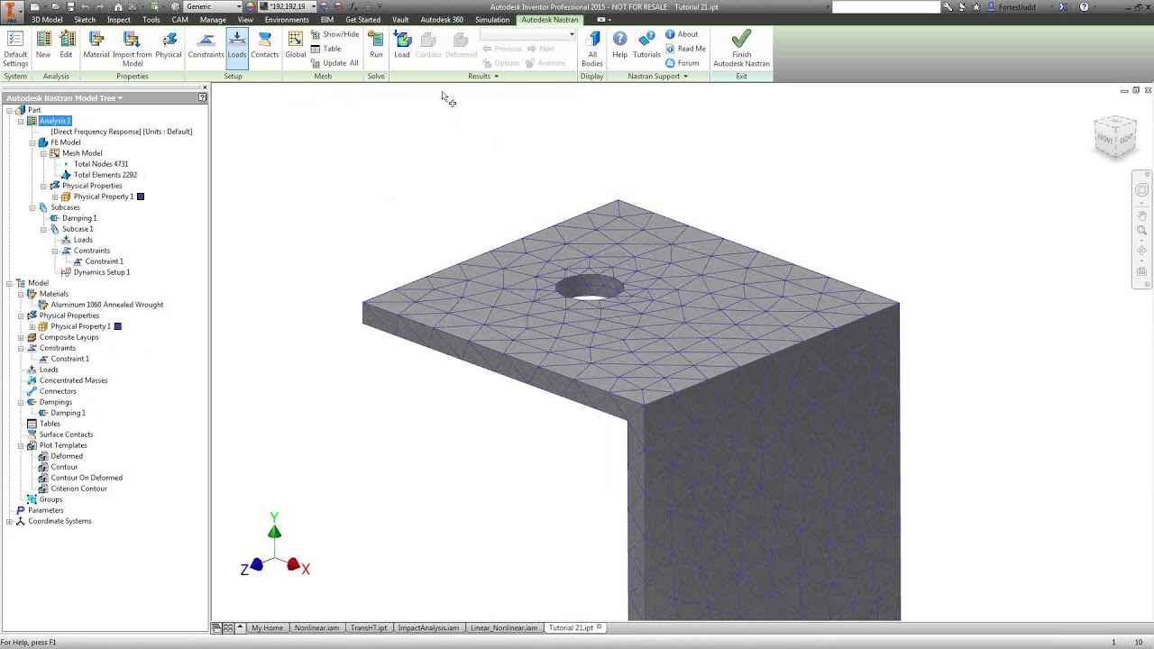Screen dimensions: 1154x649
Task: Expand the Coordinate Systems node
Action: tap(9, 521)
